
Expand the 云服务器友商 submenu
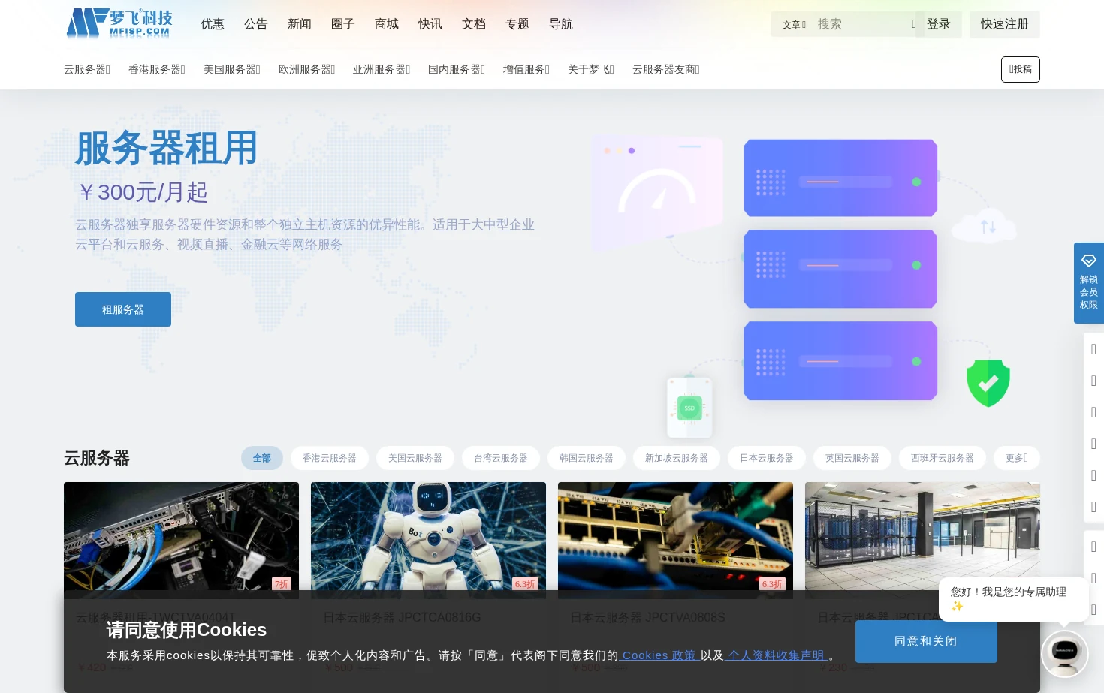pyautogui.click(x=666, y=69)
